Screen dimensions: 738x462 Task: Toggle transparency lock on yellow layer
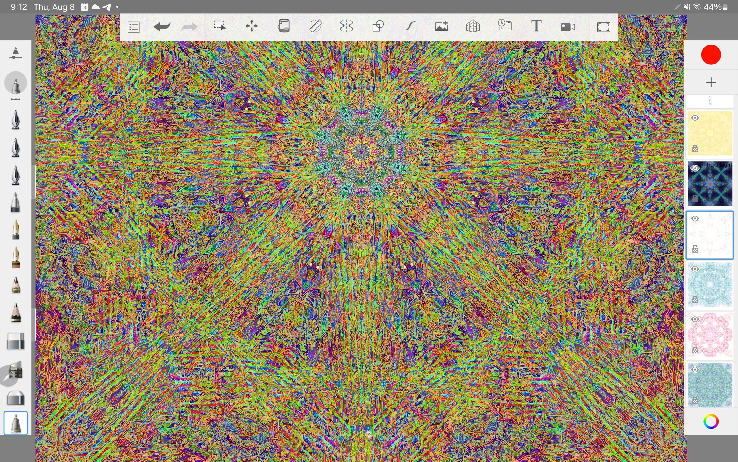point(695,149)
